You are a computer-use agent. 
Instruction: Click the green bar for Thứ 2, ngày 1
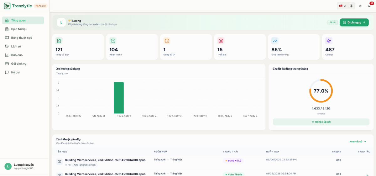click(119, 98)
